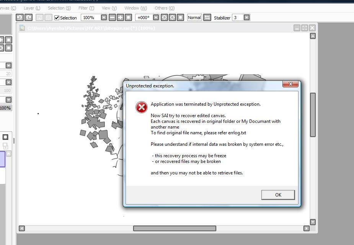Click the zoom percentage field showing 100%
The image size is (354, 245).
click(x=91, y=18)
